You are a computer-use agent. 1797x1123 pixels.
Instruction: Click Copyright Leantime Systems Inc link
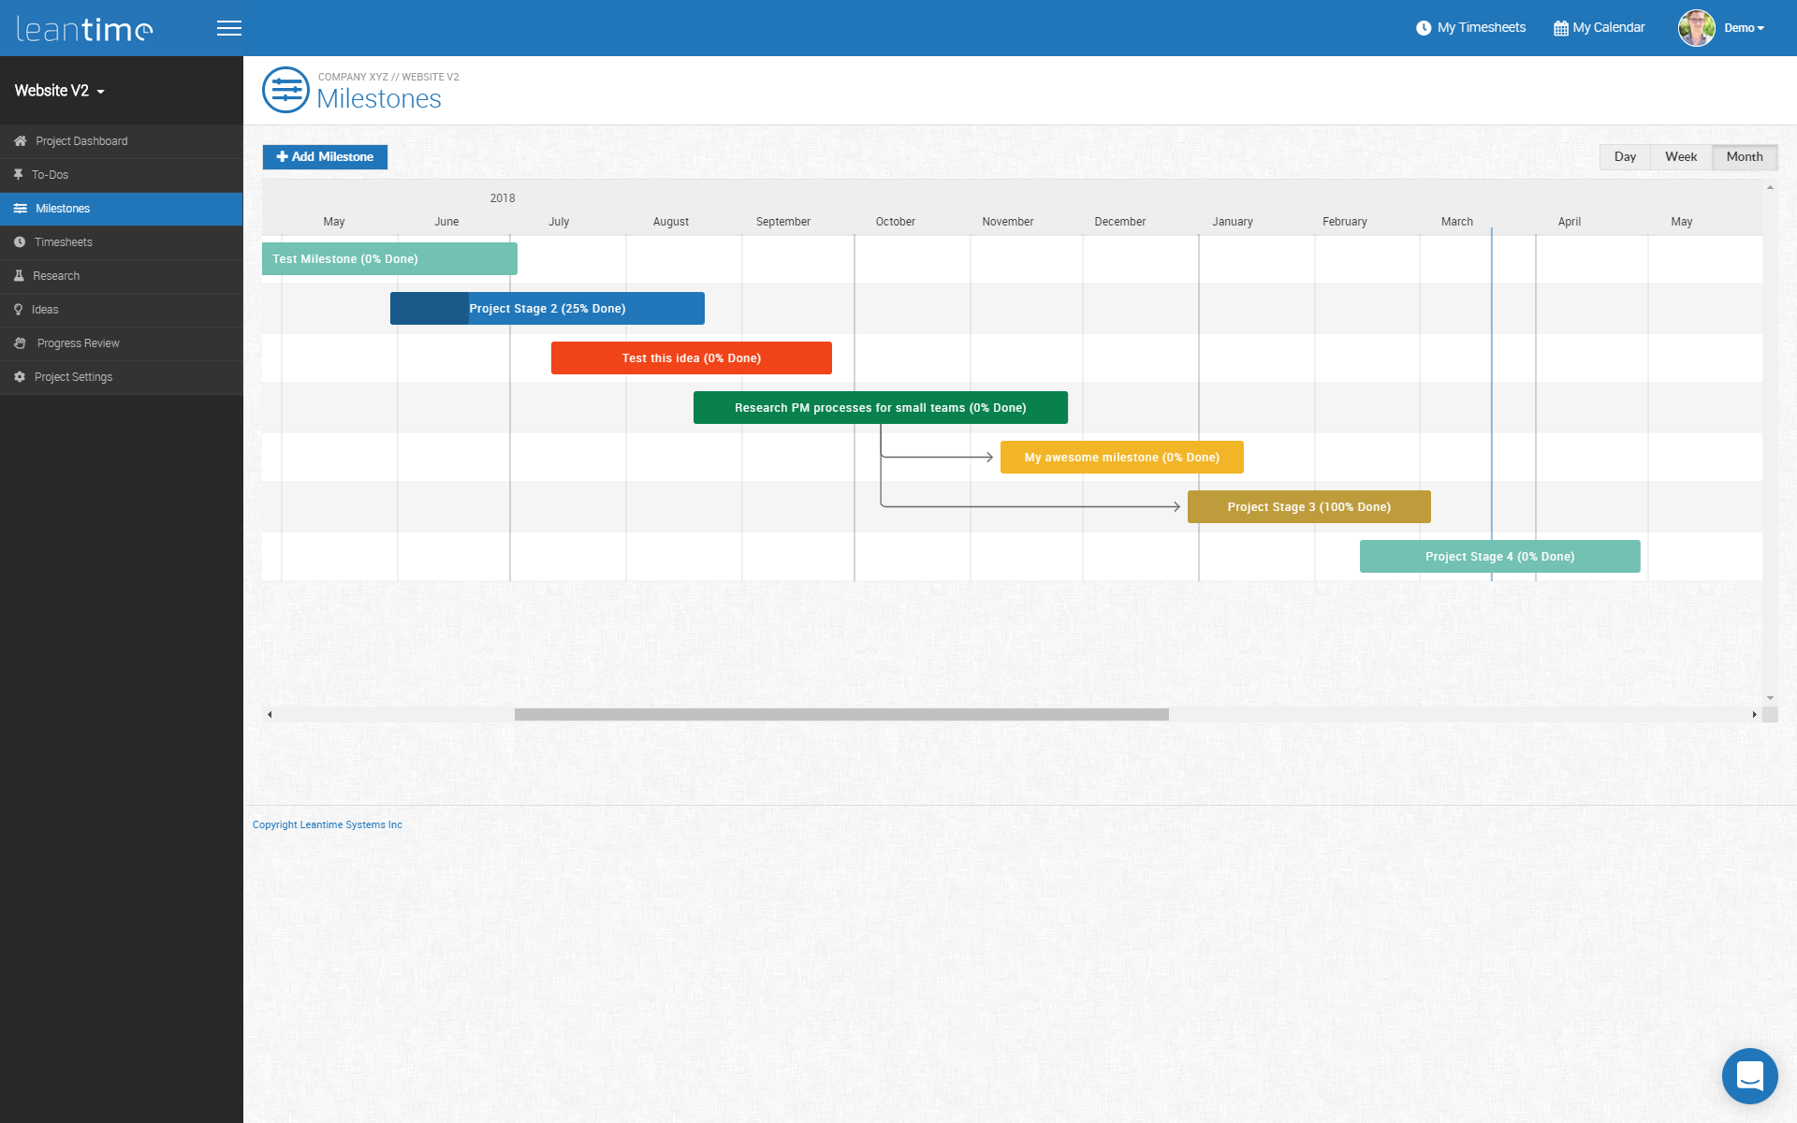point(327,824)
